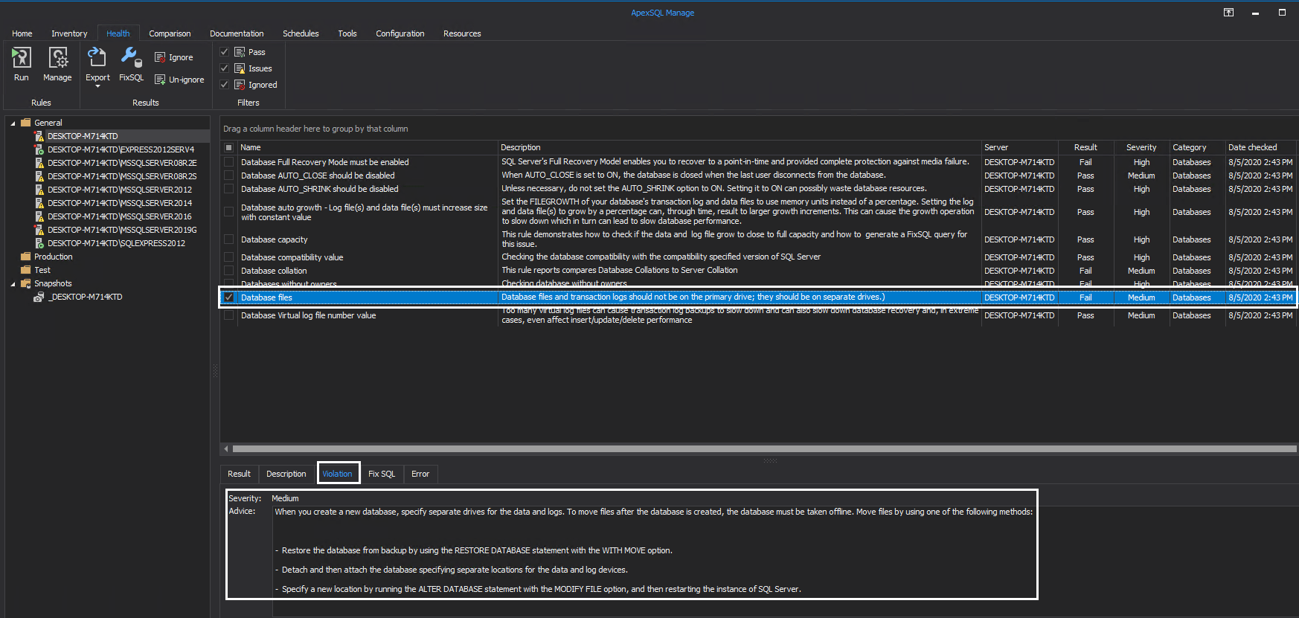Run the health check rules

click(22, 64)
